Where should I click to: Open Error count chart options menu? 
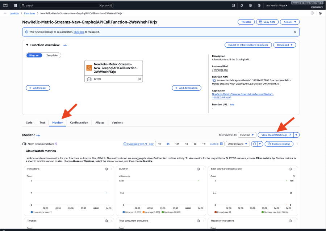tap(295, 169)
